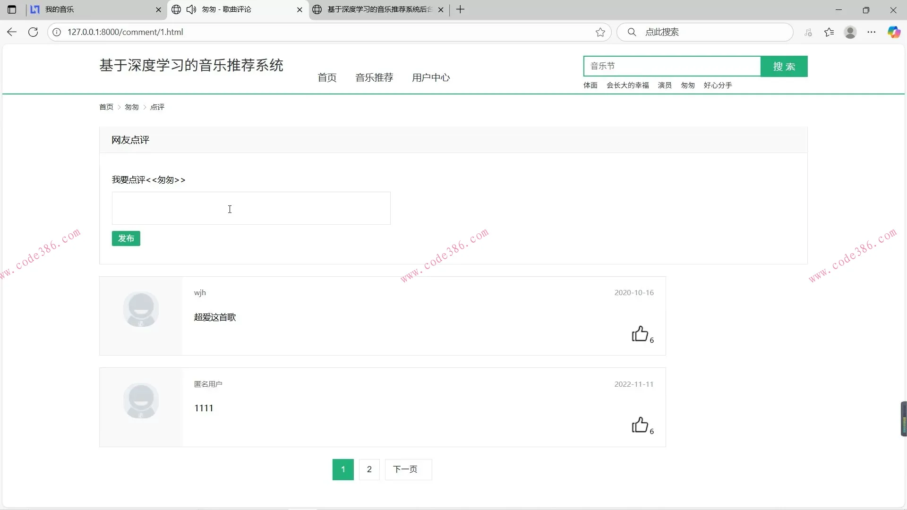Screen dimensions: 907x510
Task: Open Copilot from the browser toolbar
Action: click(894, 32)
